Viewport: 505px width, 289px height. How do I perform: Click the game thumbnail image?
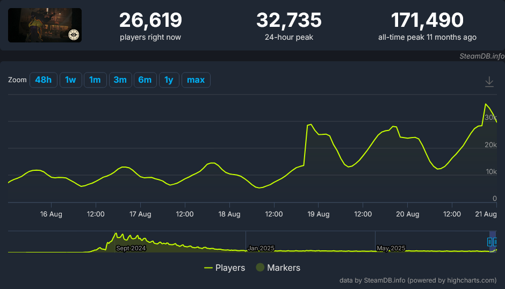[45, 25]
